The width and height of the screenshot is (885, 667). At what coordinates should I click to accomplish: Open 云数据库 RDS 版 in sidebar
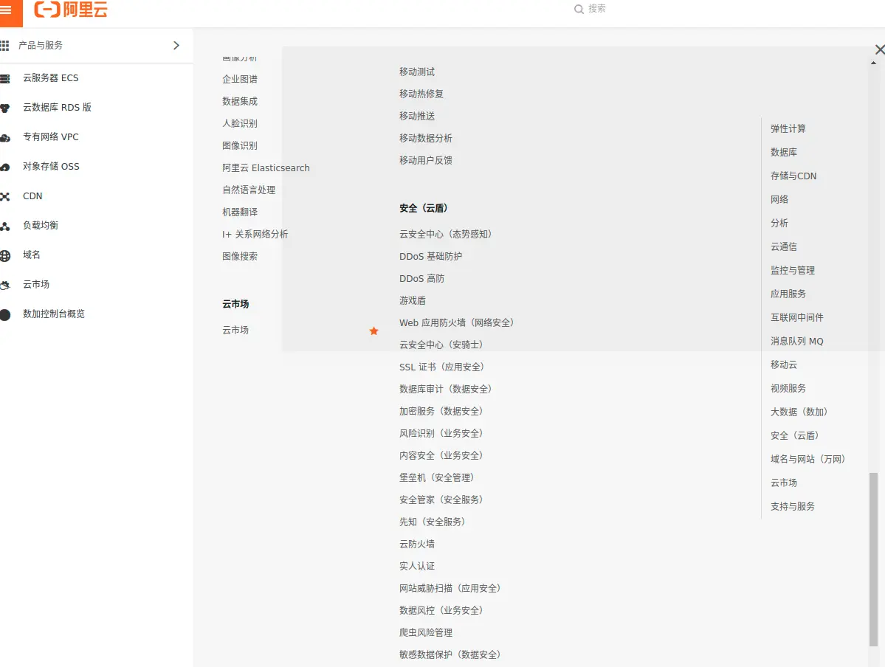point(57,107)
